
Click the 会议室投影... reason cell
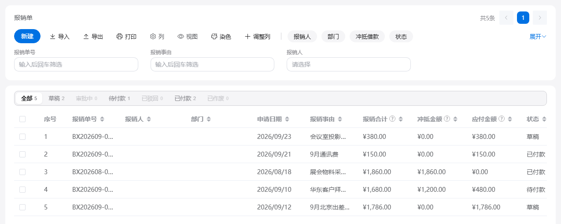click(328, 137)
